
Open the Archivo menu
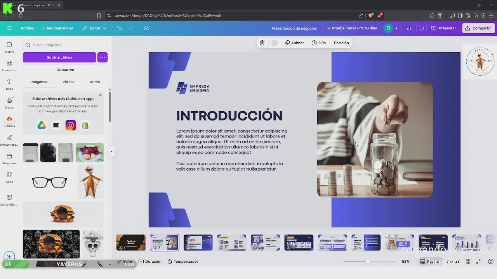(28, 28)
